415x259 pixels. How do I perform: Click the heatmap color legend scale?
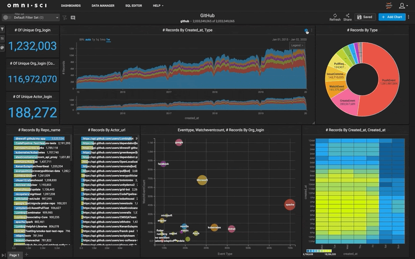coord(319,251)
